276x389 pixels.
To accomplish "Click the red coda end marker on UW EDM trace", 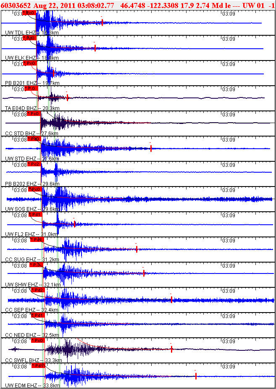I will (196, 376).
